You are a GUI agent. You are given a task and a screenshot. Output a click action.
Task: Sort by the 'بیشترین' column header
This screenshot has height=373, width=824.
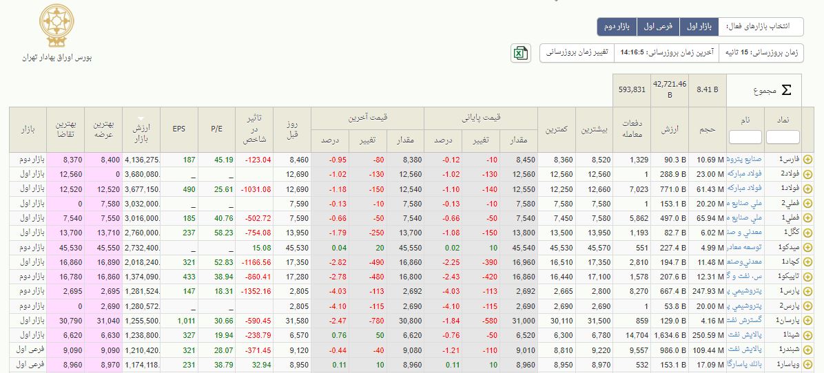(x=595, y=130)
